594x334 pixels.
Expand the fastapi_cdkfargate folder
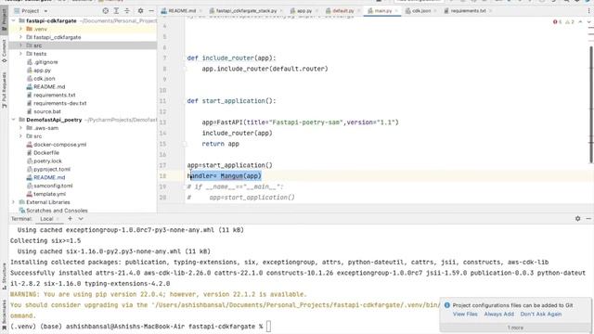20,37
